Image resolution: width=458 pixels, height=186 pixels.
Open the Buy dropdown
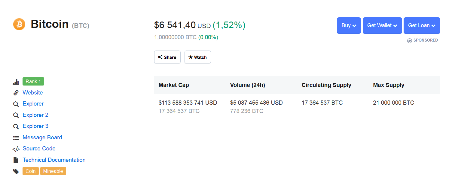(x=349, y=25)
